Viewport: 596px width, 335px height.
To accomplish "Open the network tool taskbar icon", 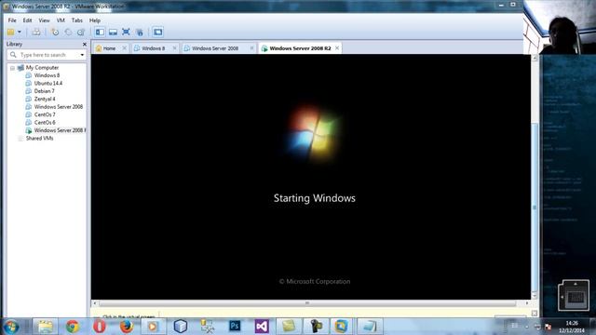I will tap(208, 327).
